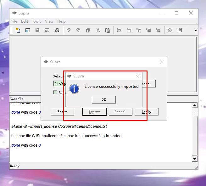
Task: Click the first run flag P icon
Action: pyautogui.click(x=139, y=30)
